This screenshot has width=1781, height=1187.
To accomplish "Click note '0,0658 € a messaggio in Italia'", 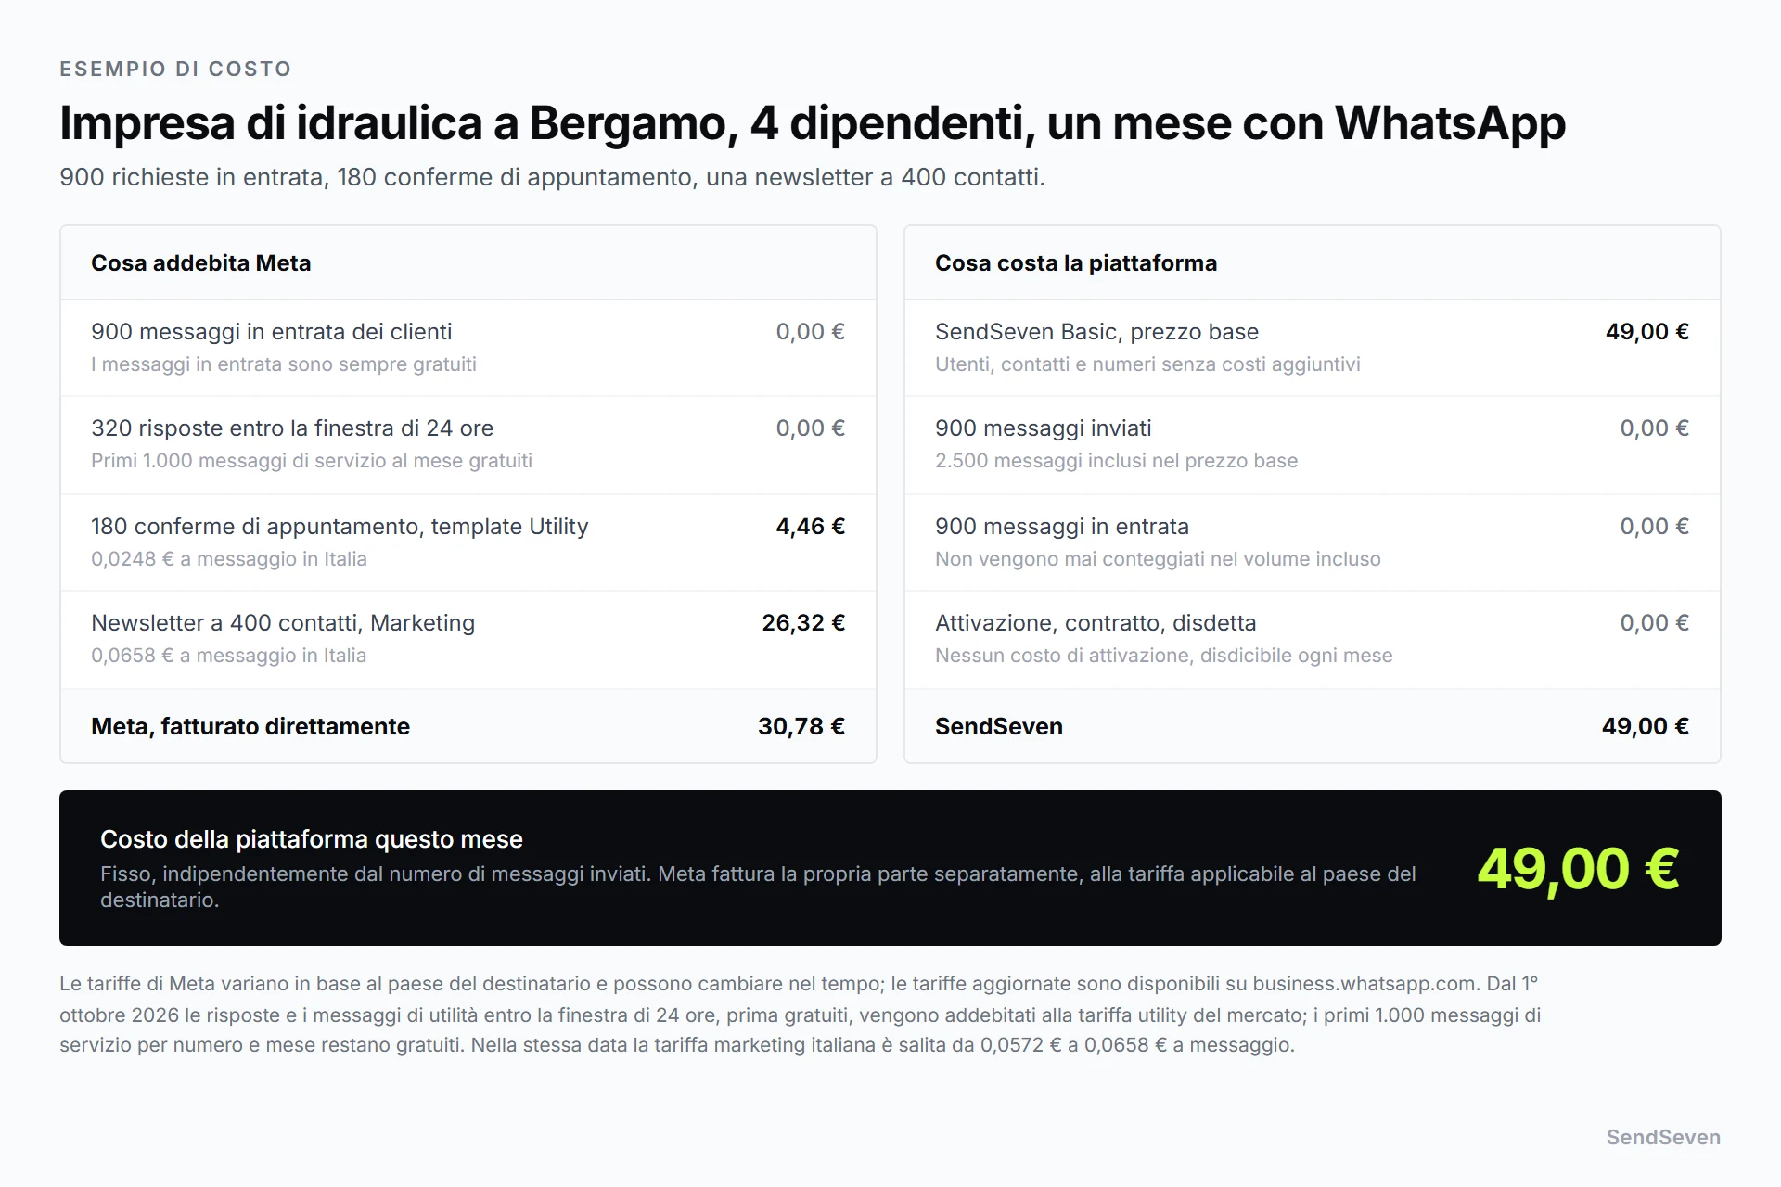I will click(x=229, y=656).
